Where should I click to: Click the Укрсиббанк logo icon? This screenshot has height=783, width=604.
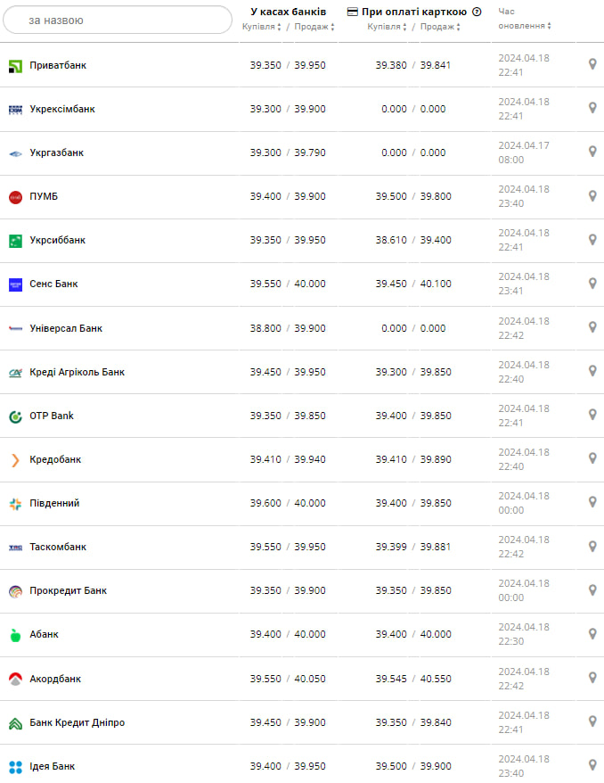point(15,240)
